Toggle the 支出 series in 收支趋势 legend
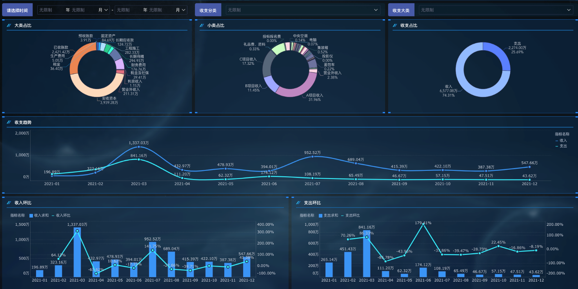Image resolution: width=578 pixels, height=289 pixels. [x=561, y=146]
